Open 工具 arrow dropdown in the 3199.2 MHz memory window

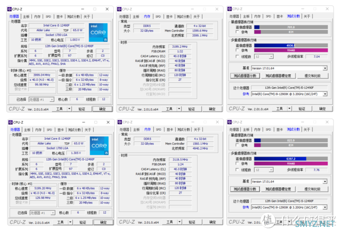pyautogui.click(x=179, y=109)
